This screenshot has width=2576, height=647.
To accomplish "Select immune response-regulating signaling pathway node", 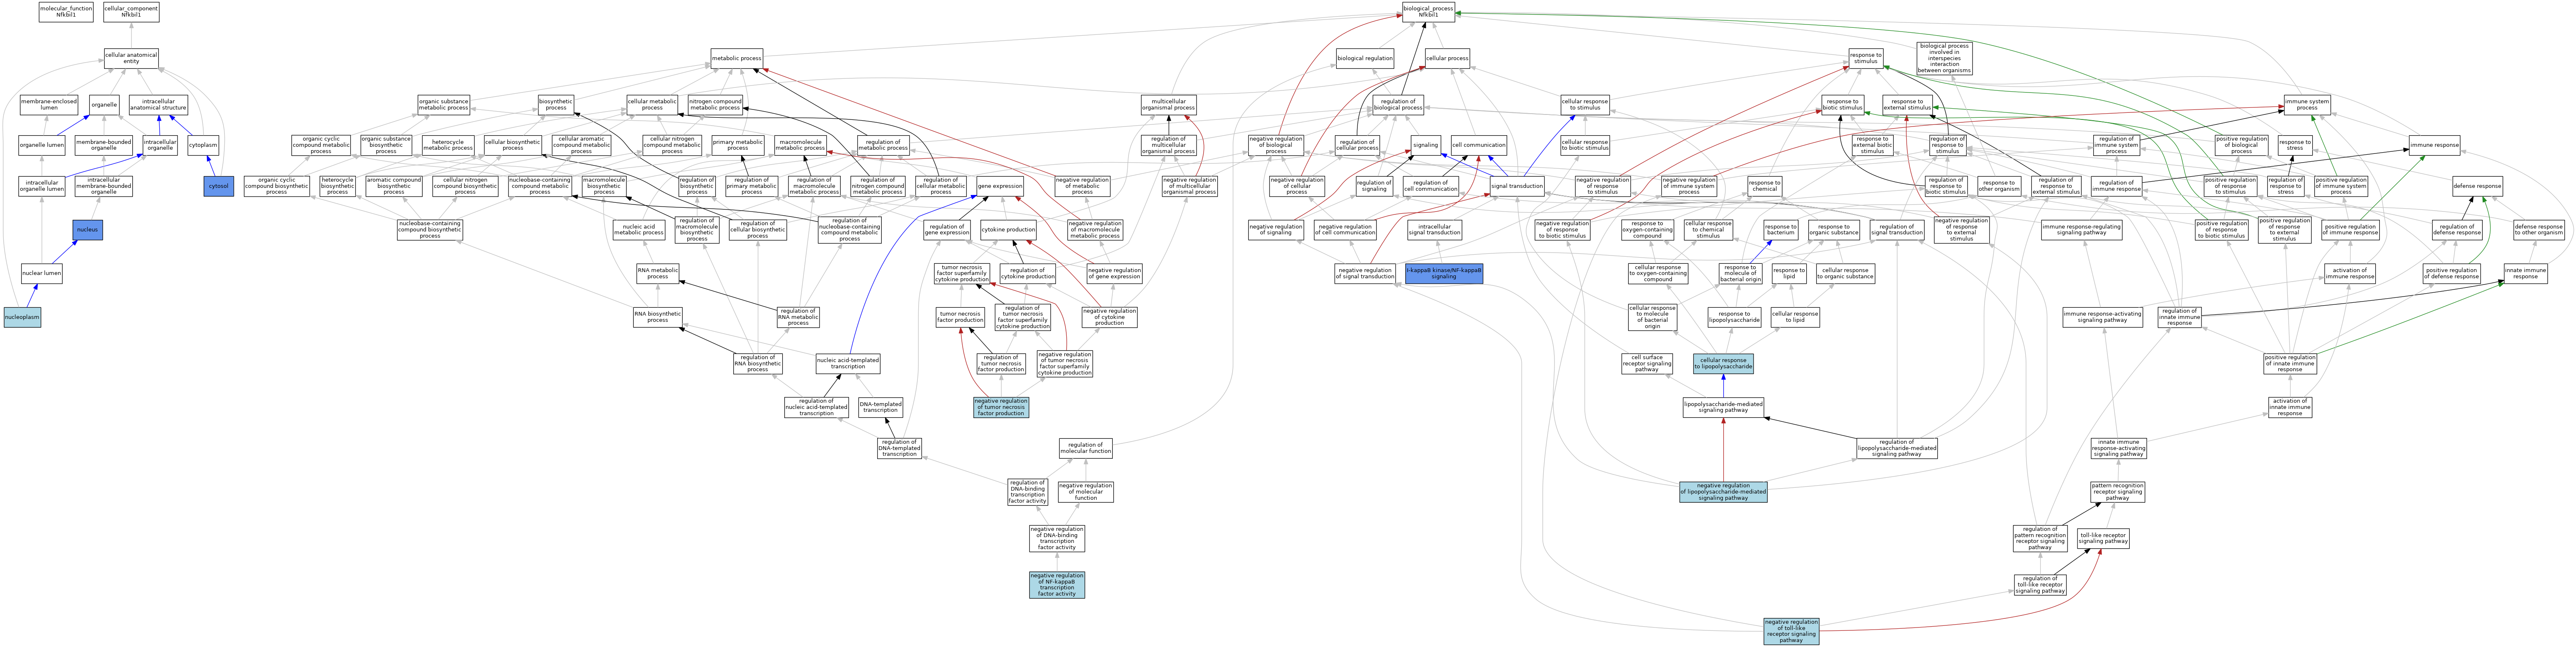I will (x=2082, y=230).
